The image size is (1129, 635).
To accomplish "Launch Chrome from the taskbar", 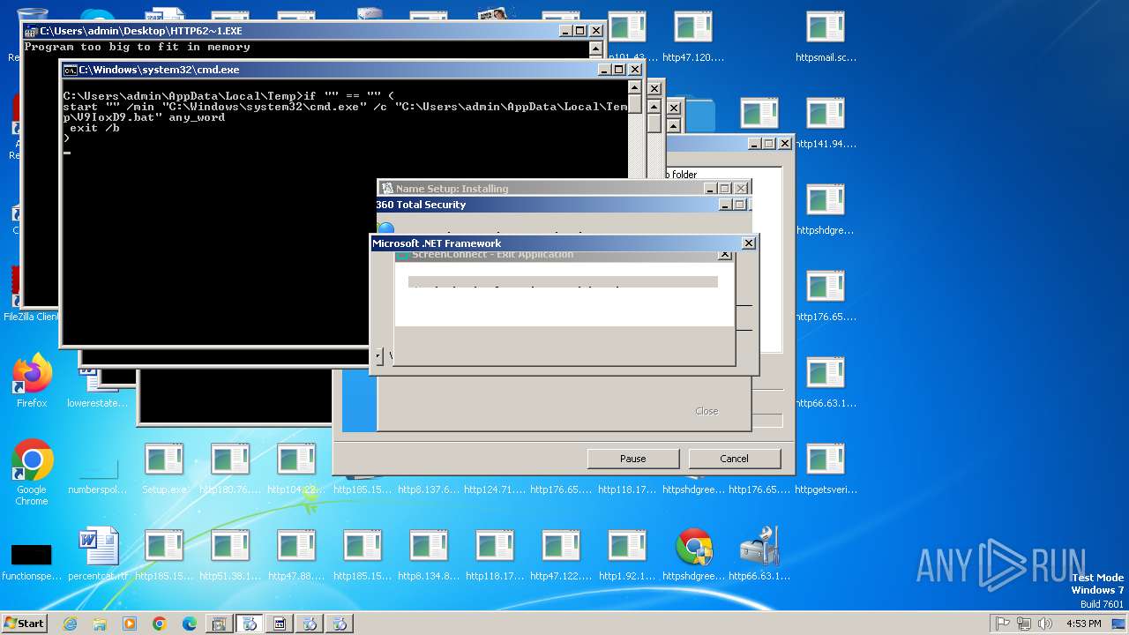I will [160, 624].
